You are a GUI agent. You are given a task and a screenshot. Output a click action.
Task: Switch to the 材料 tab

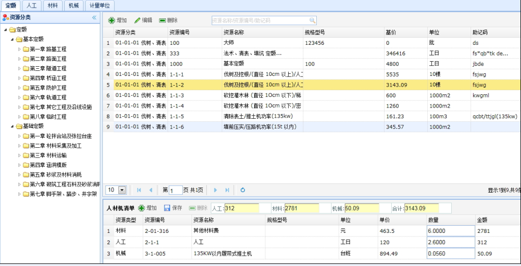tap(52, 5)
